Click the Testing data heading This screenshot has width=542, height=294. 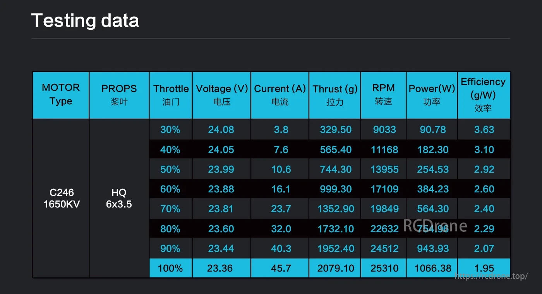85,20
